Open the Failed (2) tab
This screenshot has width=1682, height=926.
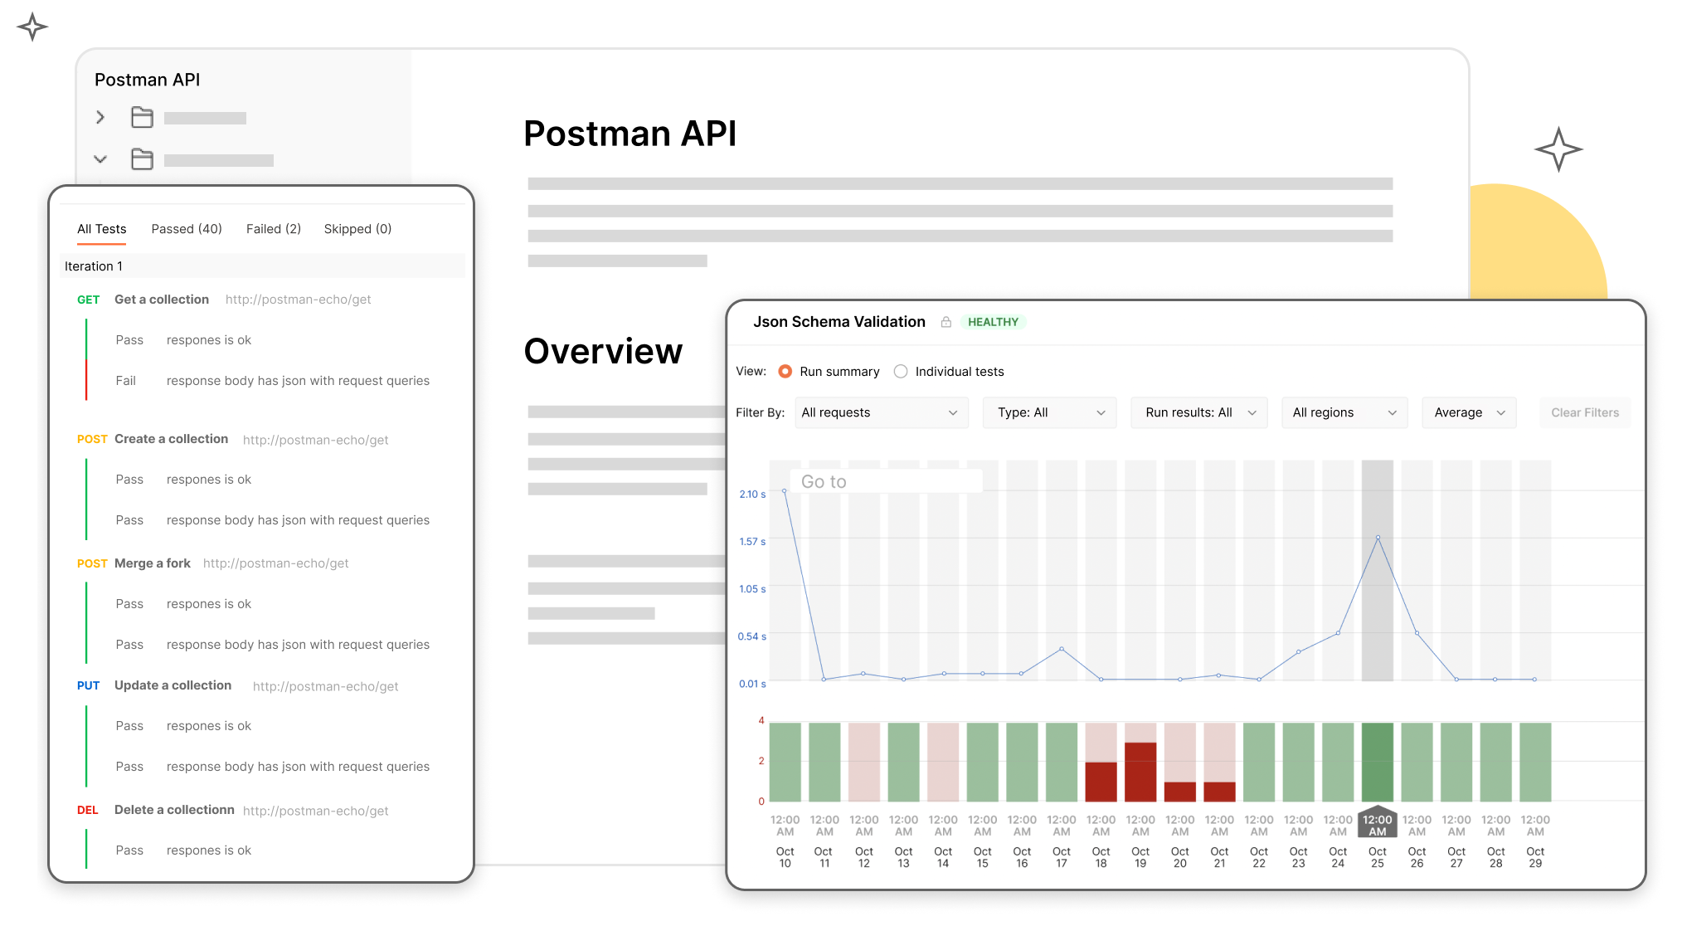click(x=273, y=229)
